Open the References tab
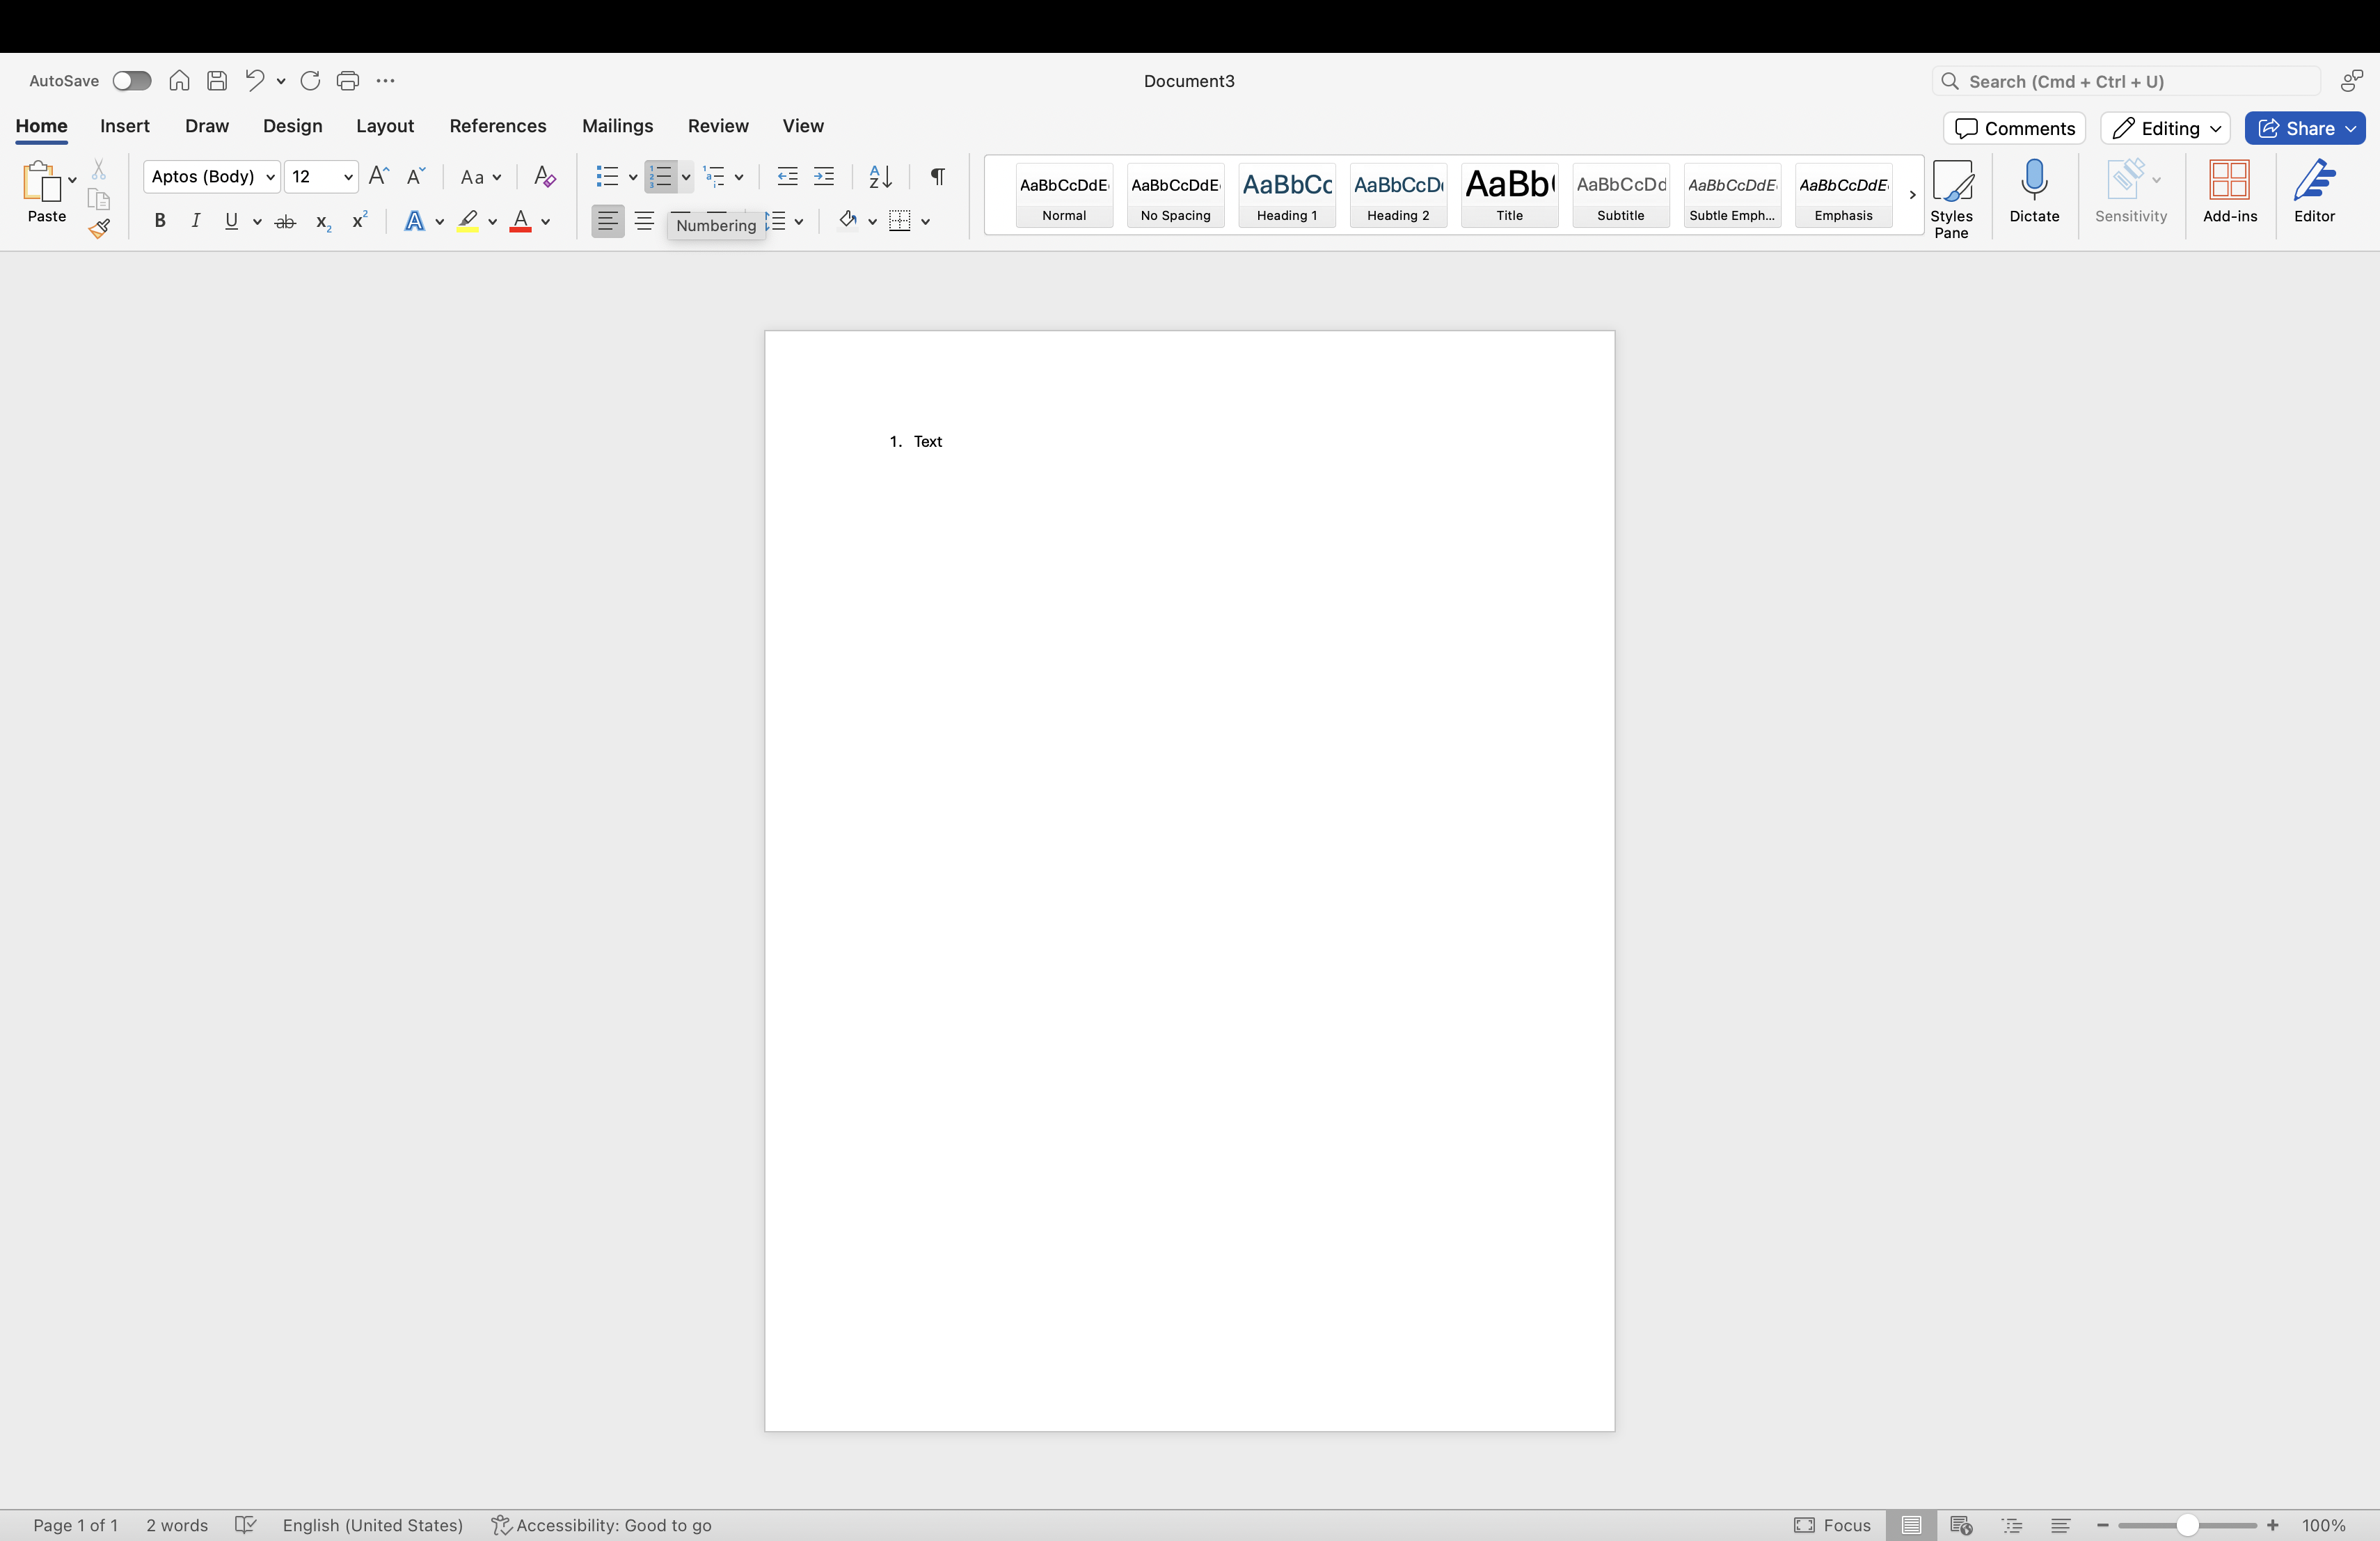Viewport: 2380px width, 1541px height. click(497, 126)
